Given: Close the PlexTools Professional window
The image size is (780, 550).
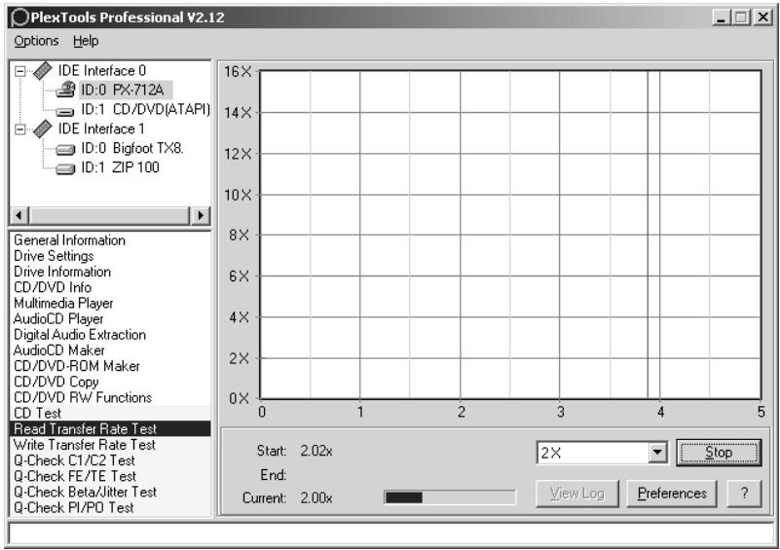Looking at the screenshot, I should tap(762, 18).
